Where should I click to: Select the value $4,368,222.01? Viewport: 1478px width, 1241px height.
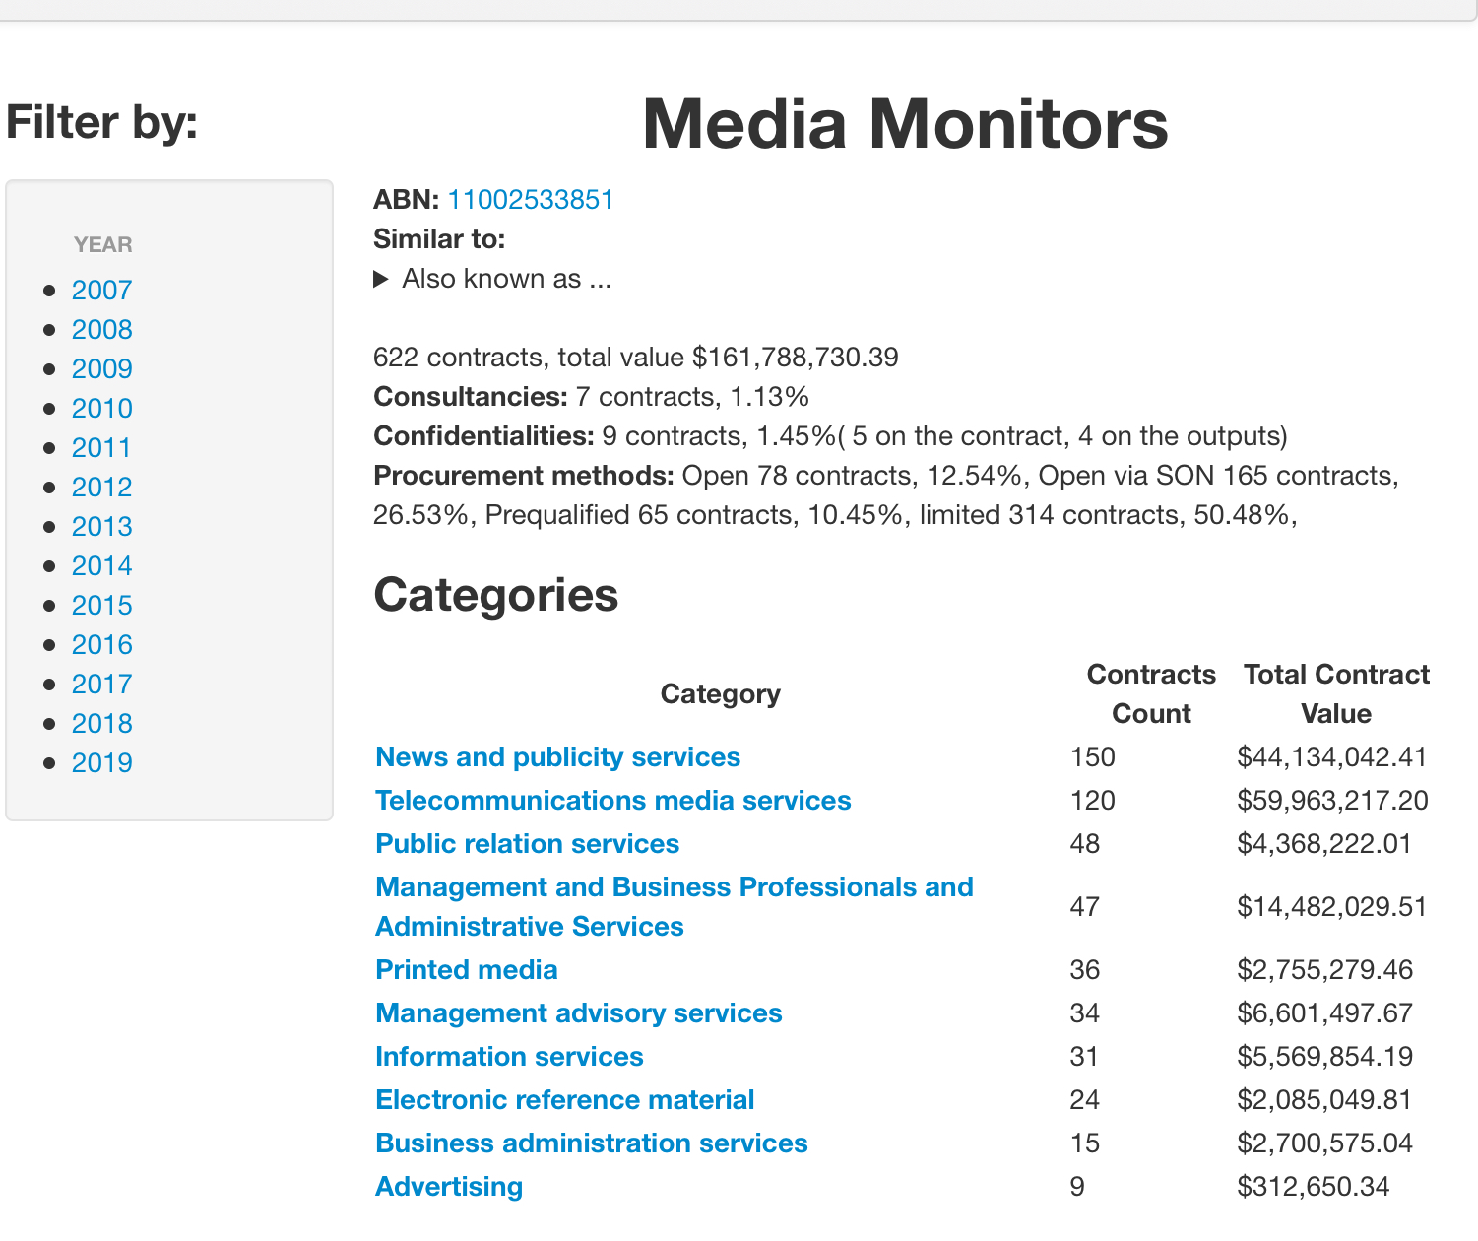pos(1323,844)
